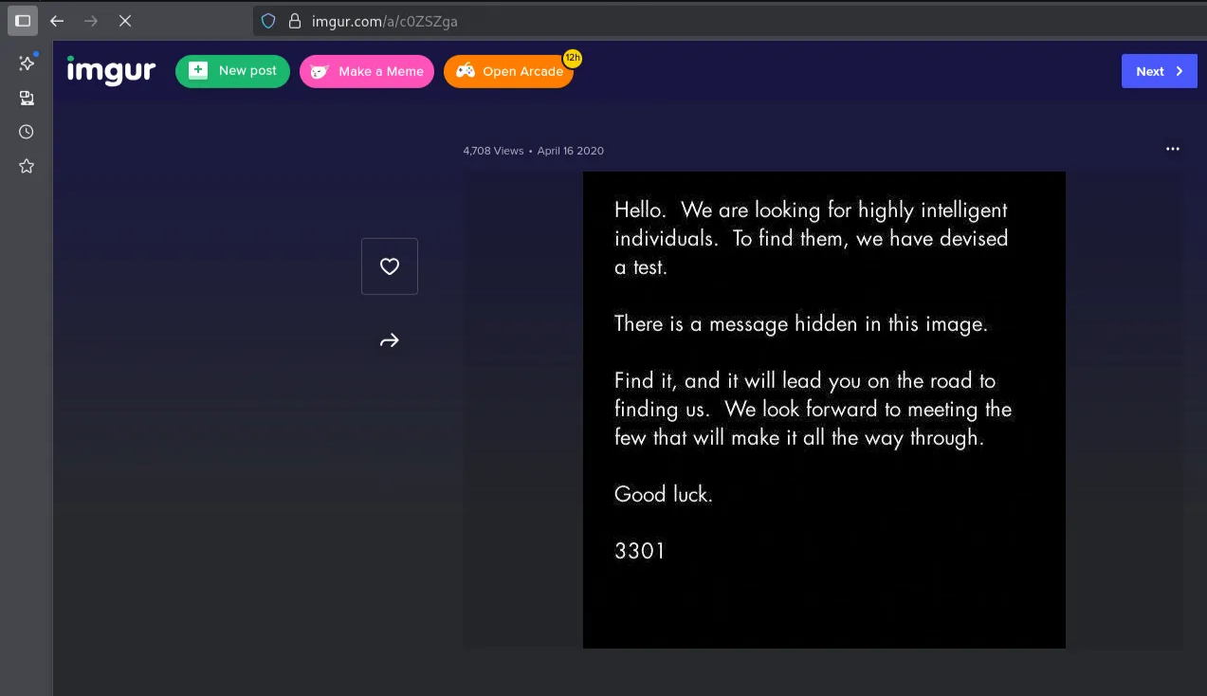Screen dimensions: 1207x696
Task: Stop loading the page
Action: coord(125,20)
